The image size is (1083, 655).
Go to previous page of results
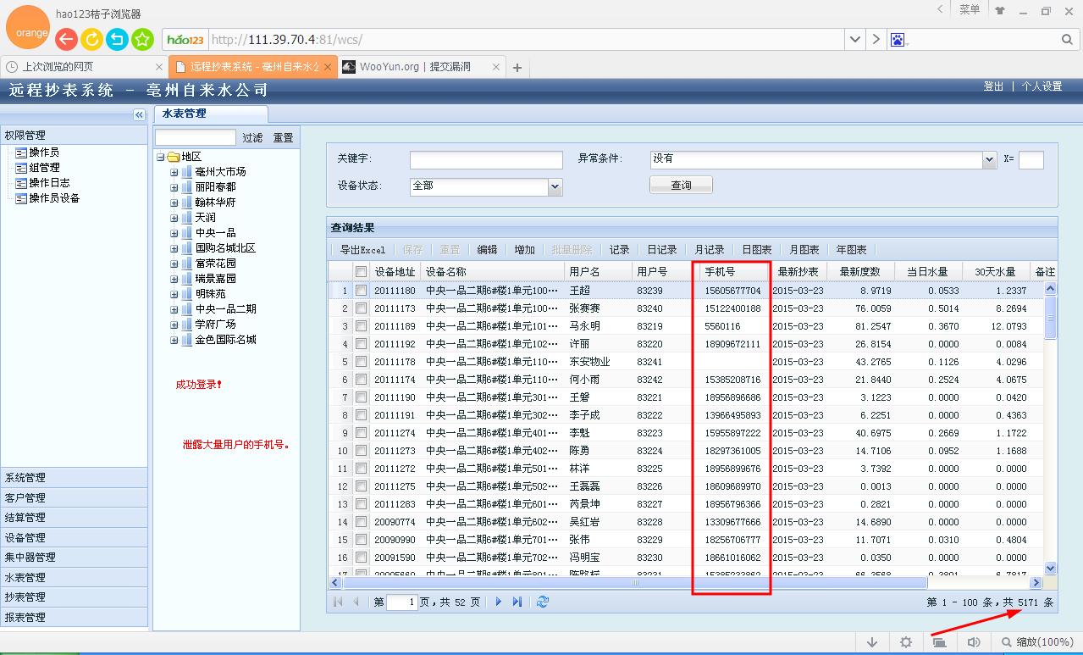[x=356, y=602]
